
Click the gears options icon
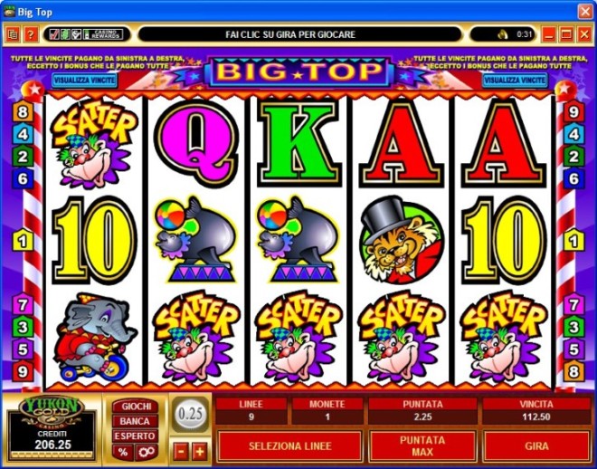tap(147, 452)
